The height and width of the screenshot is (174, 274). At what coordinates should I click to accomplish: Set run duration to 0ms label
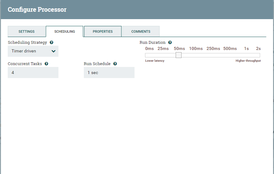(149, 48)
